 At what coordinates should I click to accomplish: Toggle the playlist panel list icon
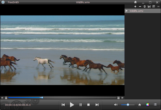[155, 105]
